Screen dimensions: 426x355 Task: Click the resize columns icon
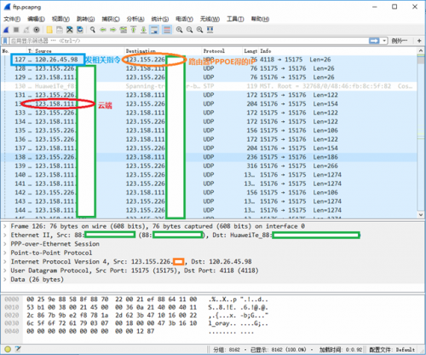[210, 30]
